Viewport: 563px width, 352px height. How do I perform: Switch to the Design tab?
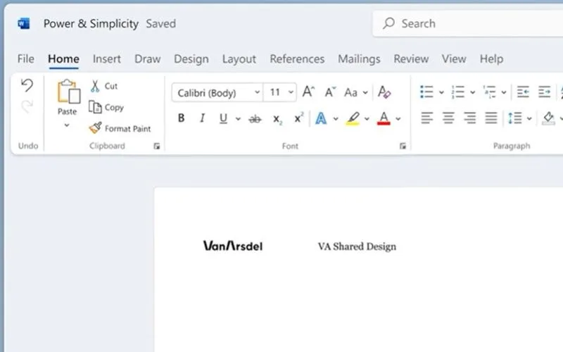point(191,58)
